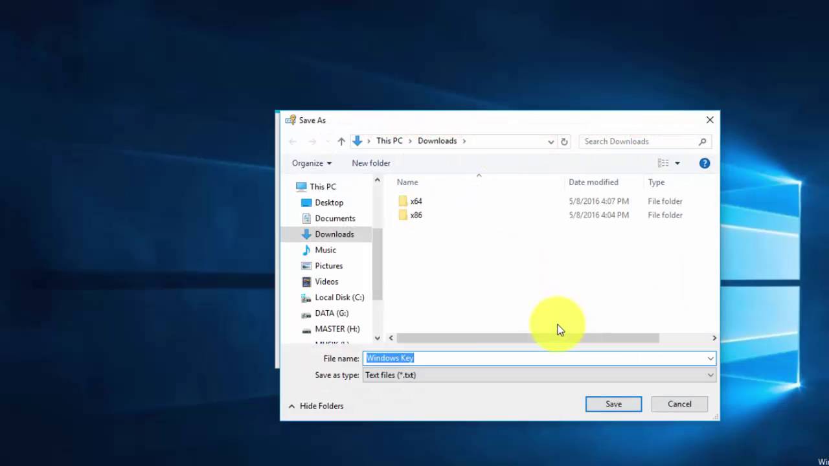Click the DATA (G:) drive icon

[x=306, y=314]
